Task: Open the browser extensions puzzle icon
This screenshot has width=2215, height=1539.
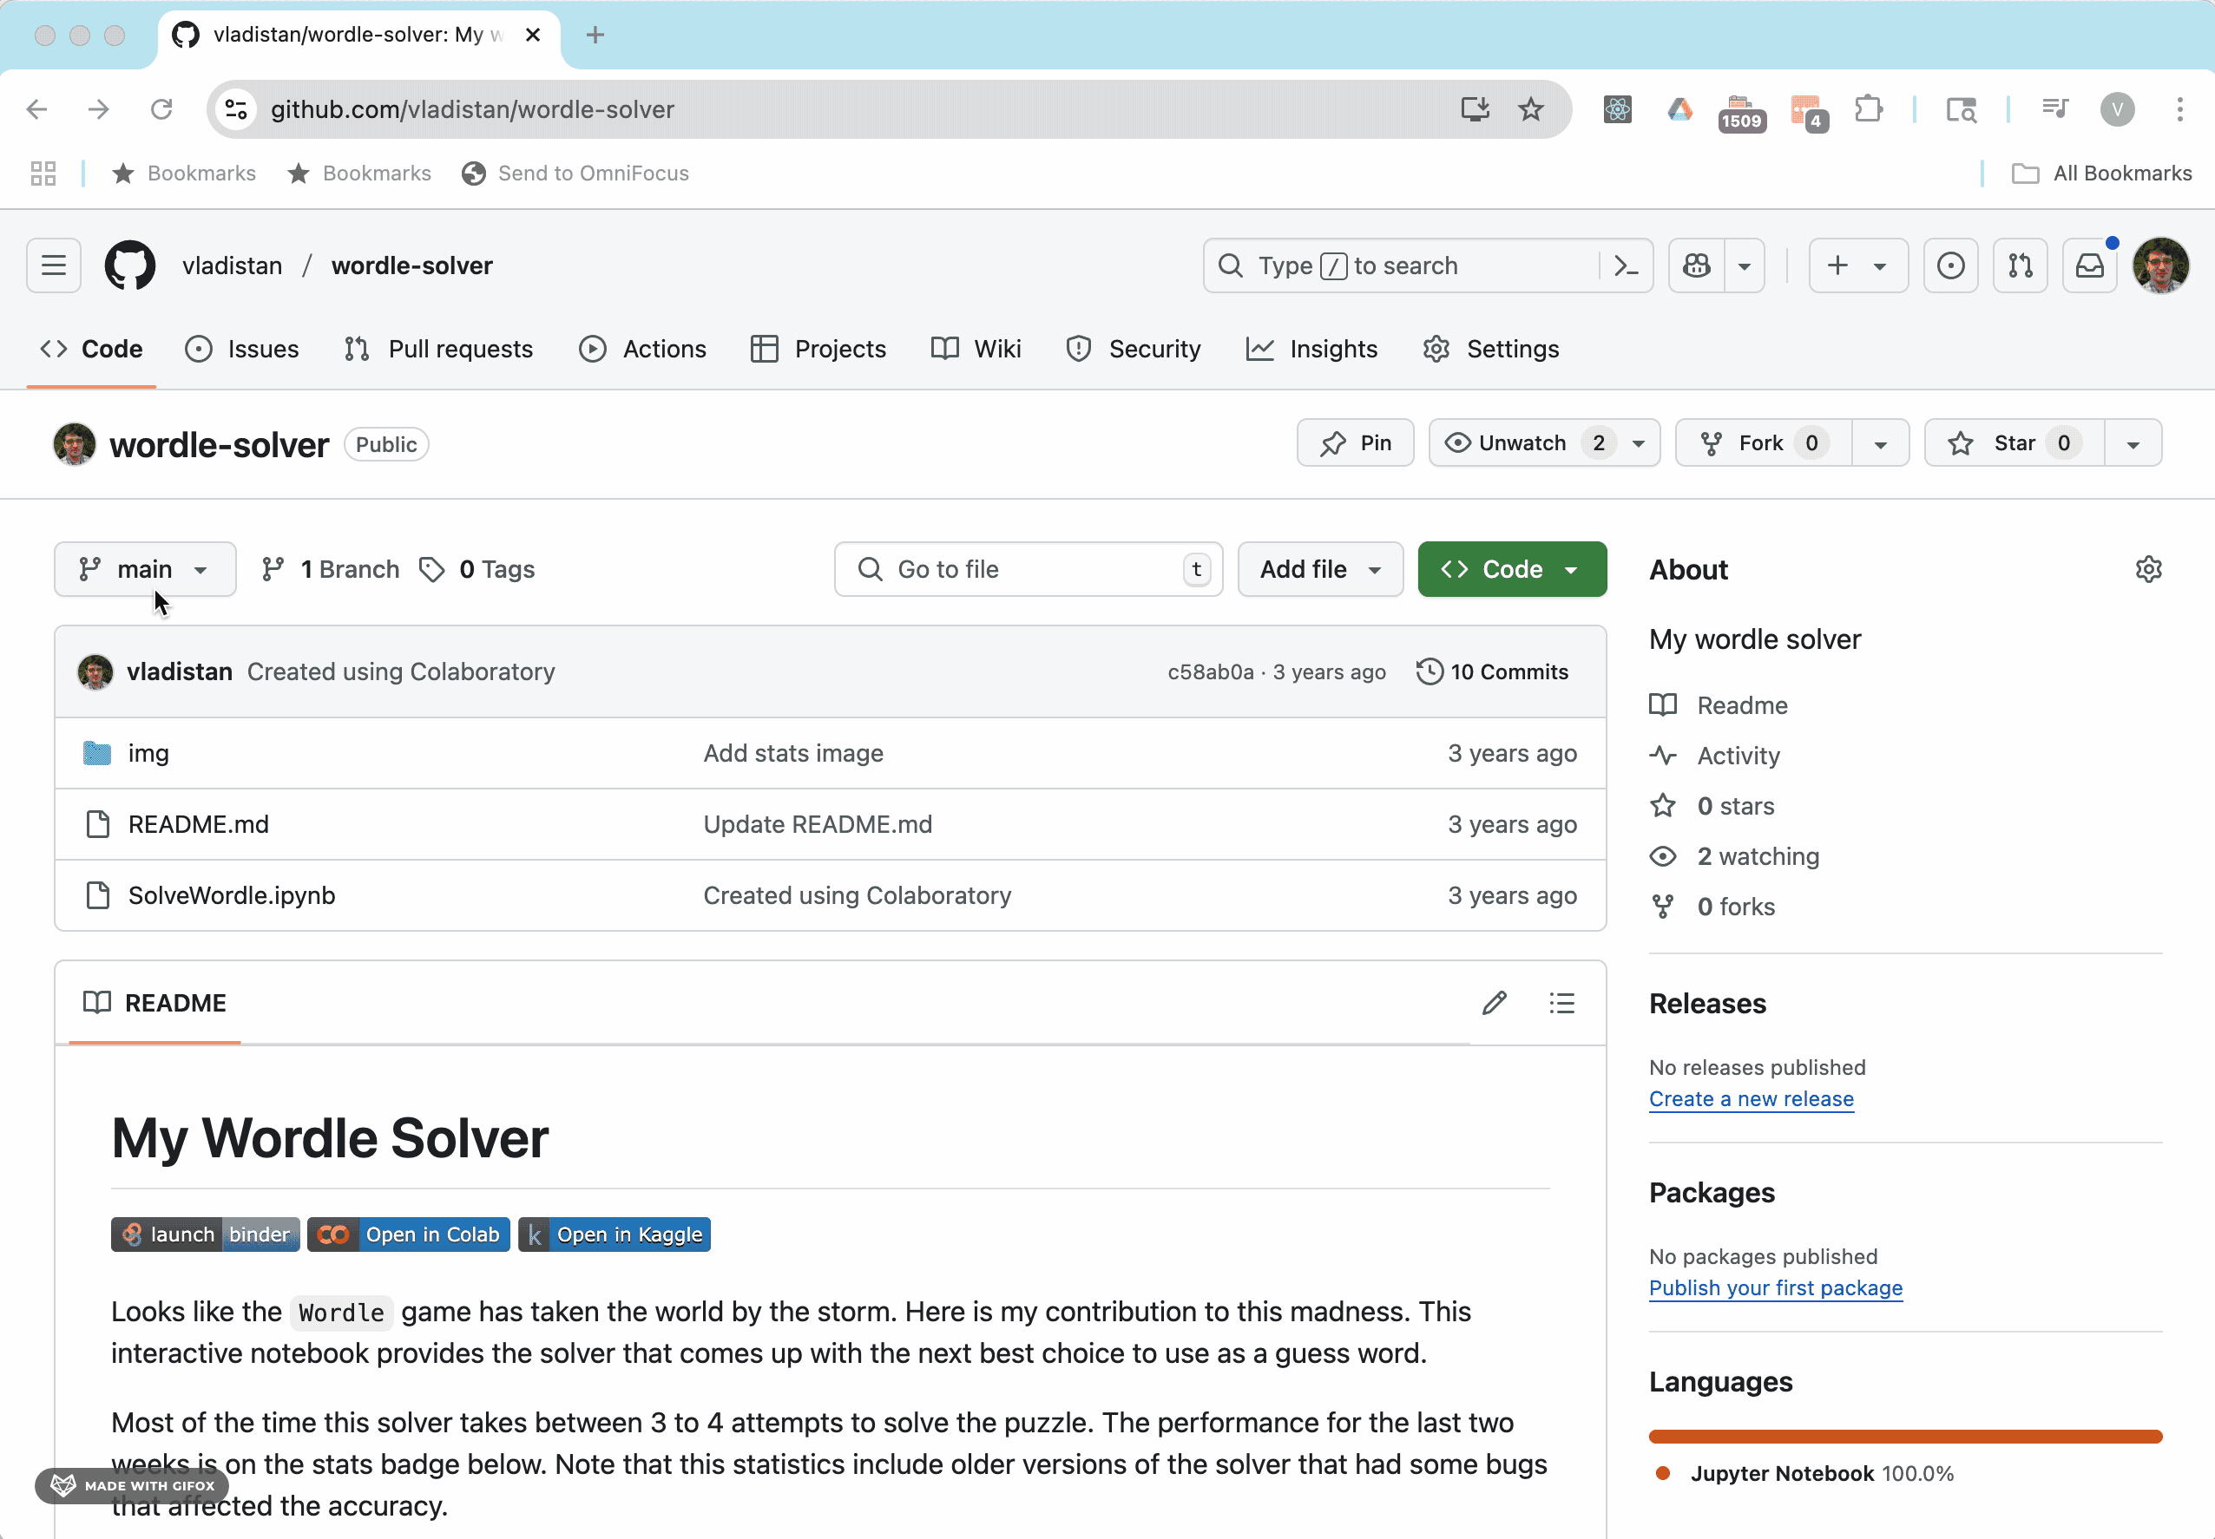Action: [1870, 109]
